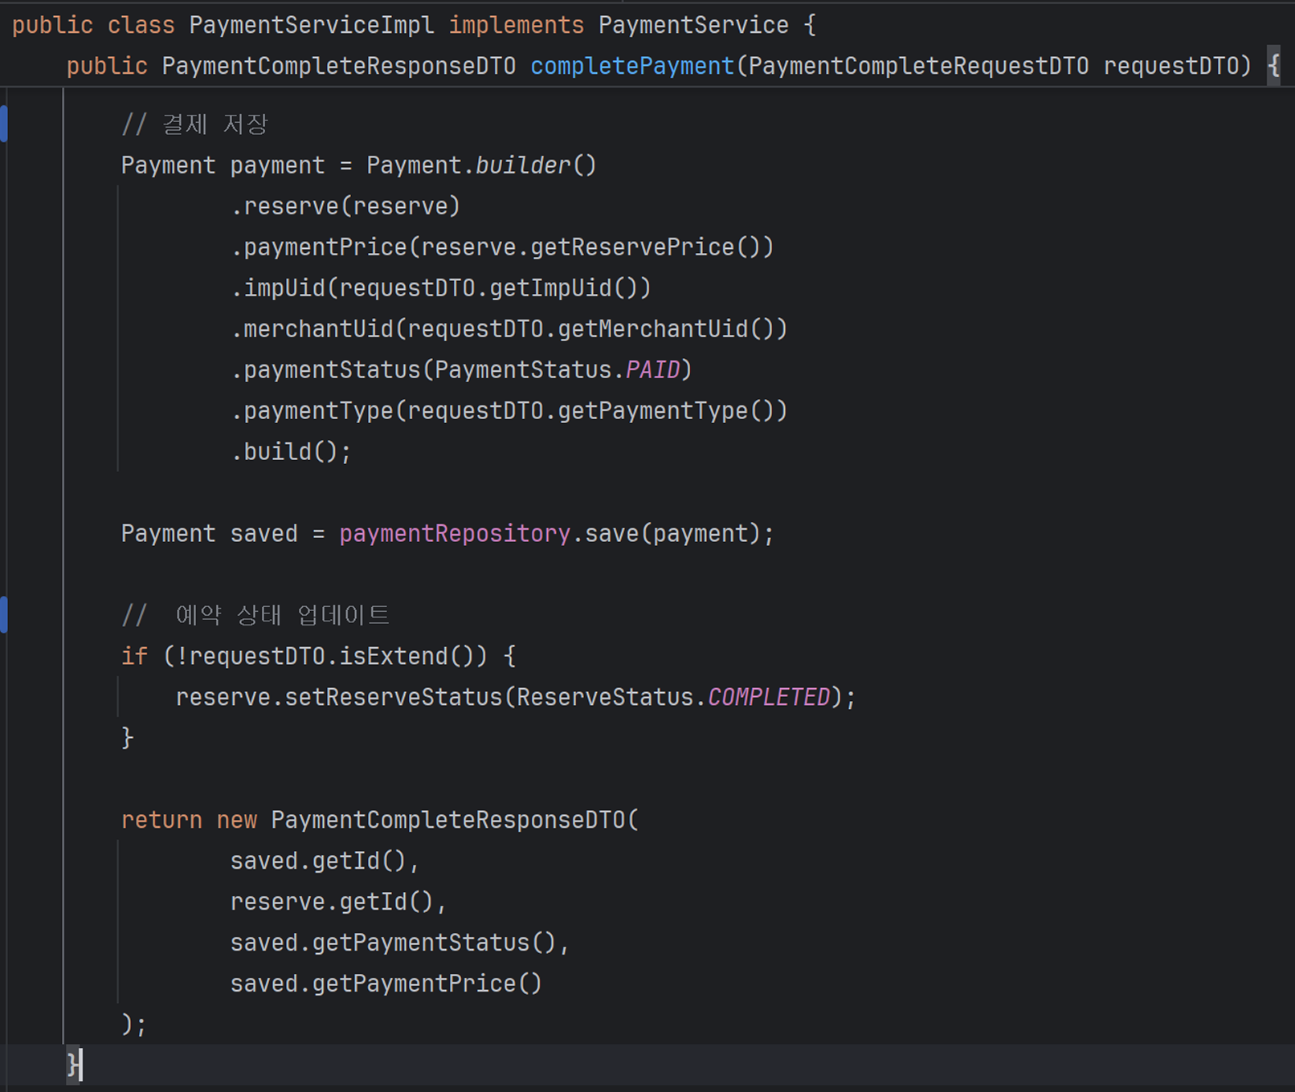The height and width of the screenshot is (1092, 1295).
Task: Click gutter change marker beside '결제 저장' comment
Action: [4, 124]
